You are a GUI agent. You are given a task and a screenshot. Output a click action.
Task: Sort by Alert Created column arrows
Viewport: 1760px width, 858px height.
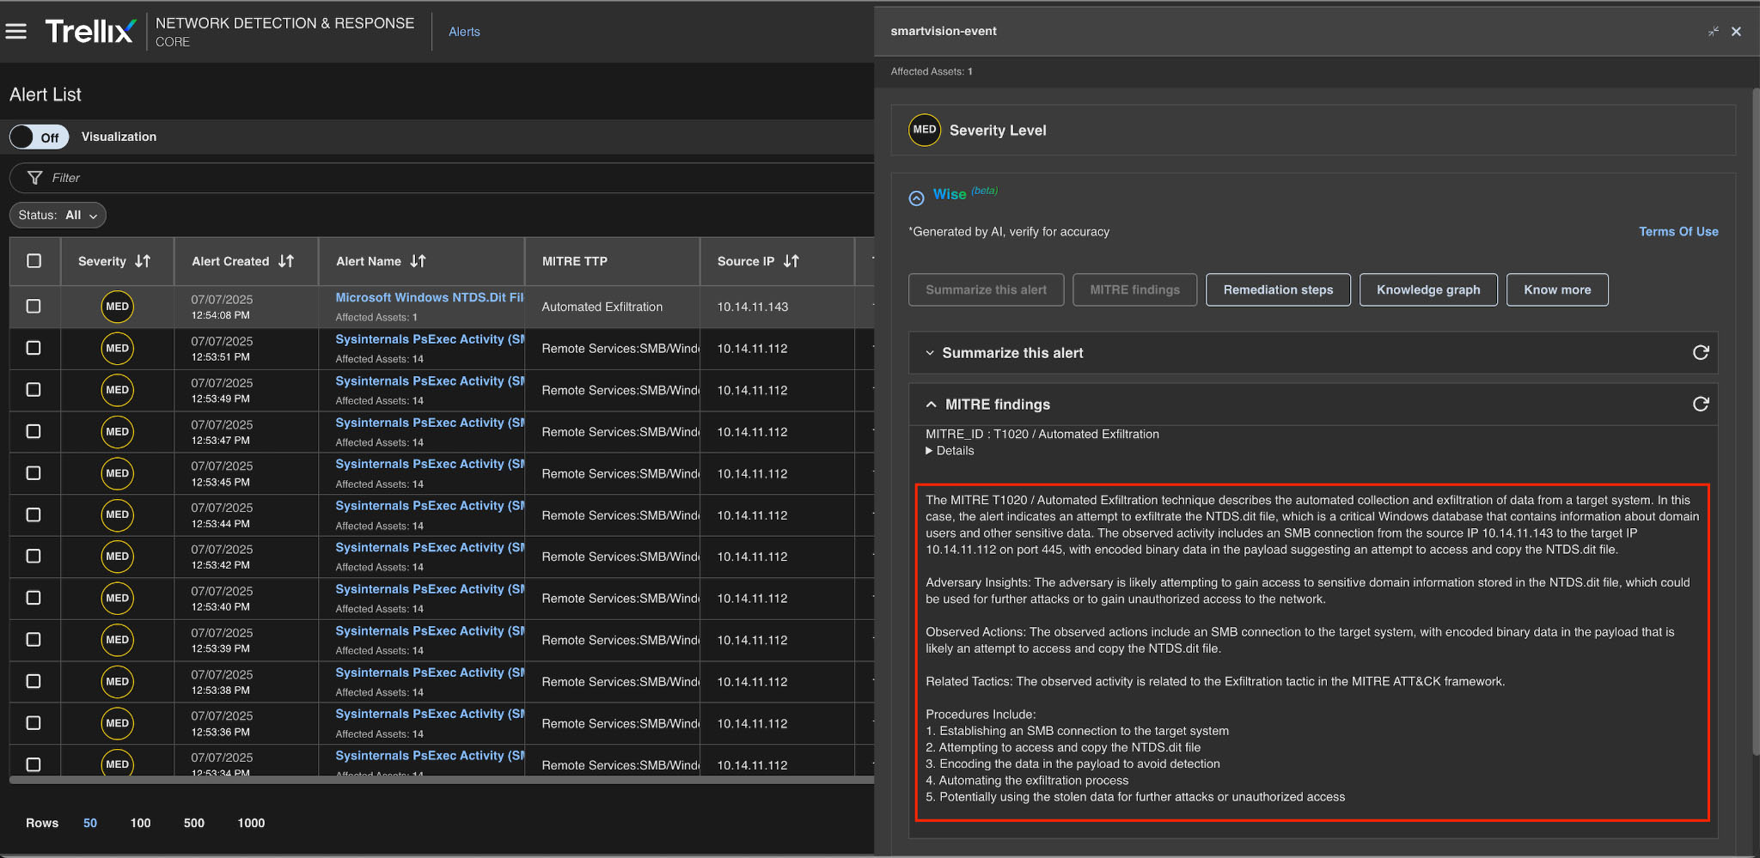286,261
